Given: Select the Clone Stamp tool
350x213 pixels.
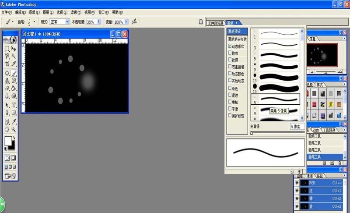Looking at the screenshot, I should (7, 81).
